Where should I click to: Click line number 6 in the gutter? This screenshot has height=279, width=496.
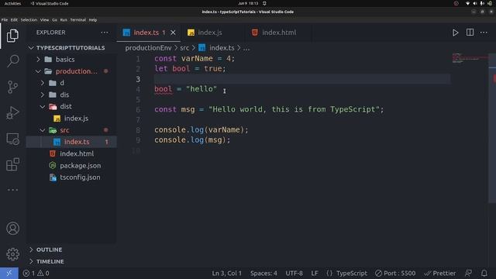pyautogui.click(x=138, y=110)
